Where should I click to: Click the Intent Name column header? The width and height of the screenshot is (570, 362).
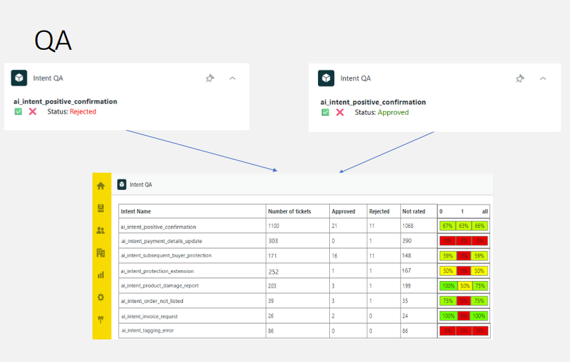pyautogui.click(x=136, y=211)
